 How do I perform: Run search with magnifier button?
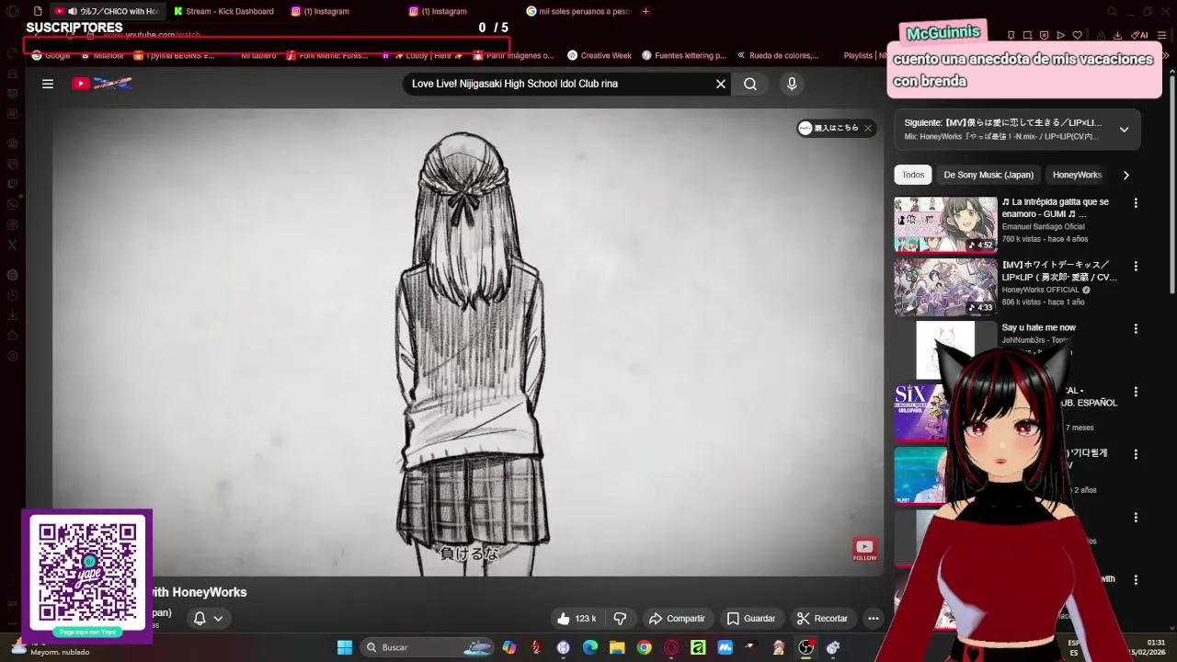tap(750, 84)
